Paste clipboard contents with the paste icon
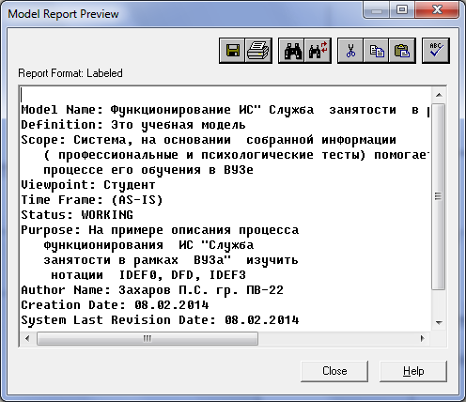This screenshot has height=402, width=466. [402, 51]
